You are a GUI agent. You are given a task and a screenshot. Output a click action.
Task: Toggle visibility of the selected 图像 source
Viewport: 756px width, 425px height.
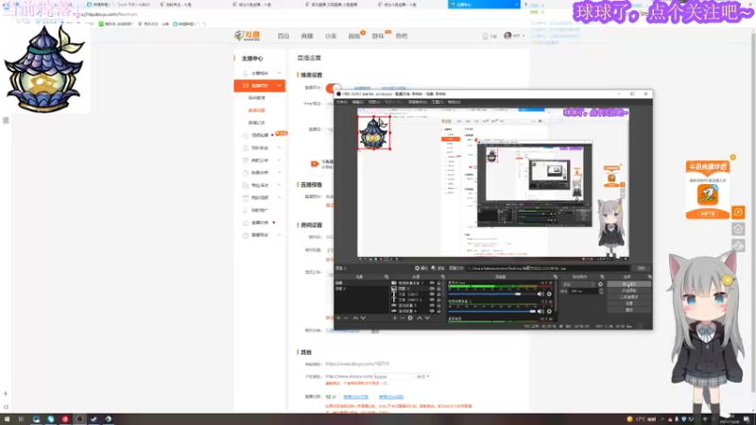432,289
